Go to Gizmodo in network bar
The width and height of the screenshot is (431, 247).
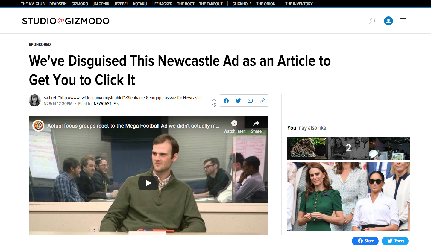pyautogui.click(x=80, y=4)
